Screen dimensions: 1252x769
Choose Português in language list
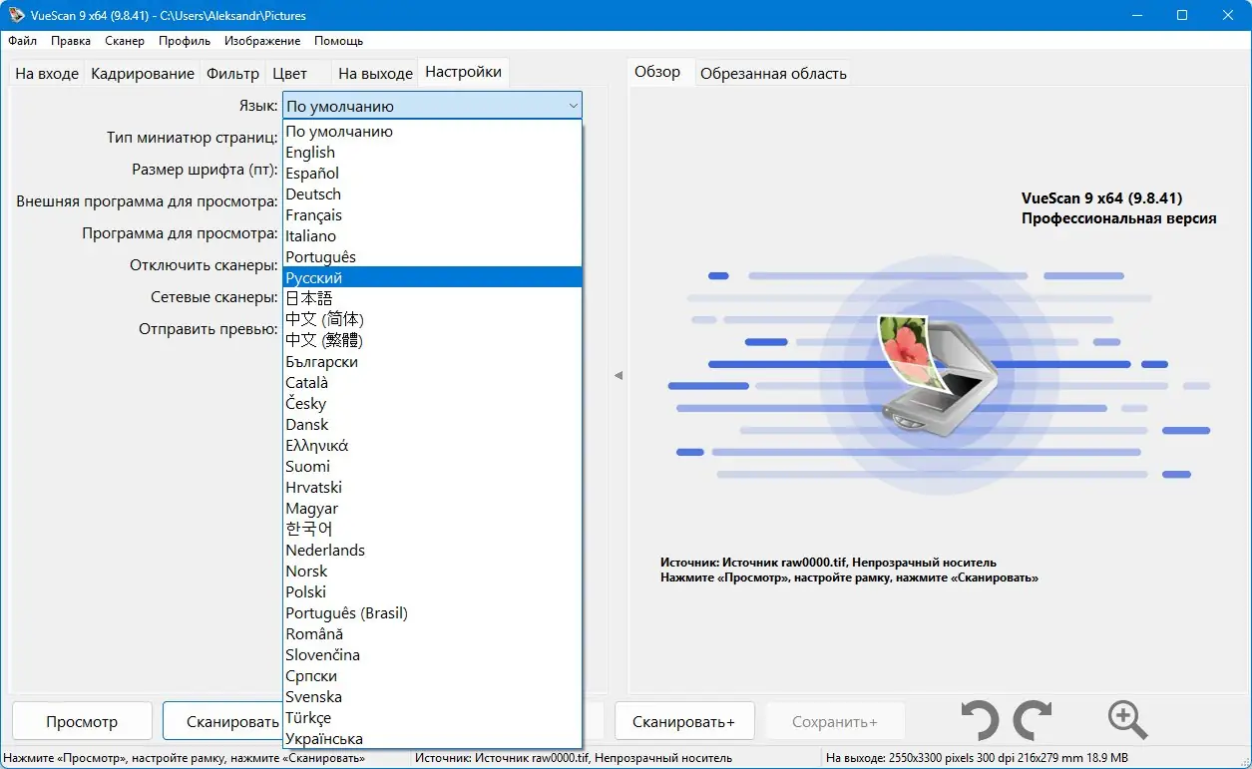point(432,256)
